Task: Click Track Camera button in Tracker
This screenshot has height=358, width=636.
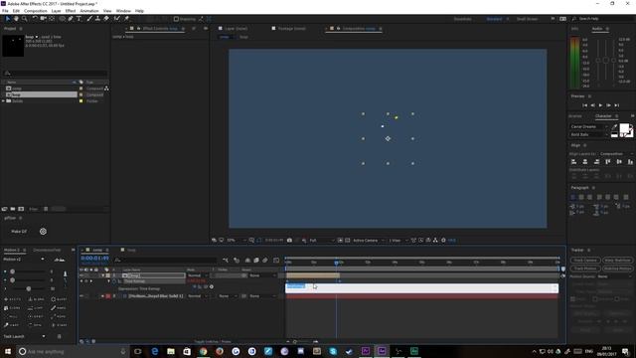Action: coord(585,261)
